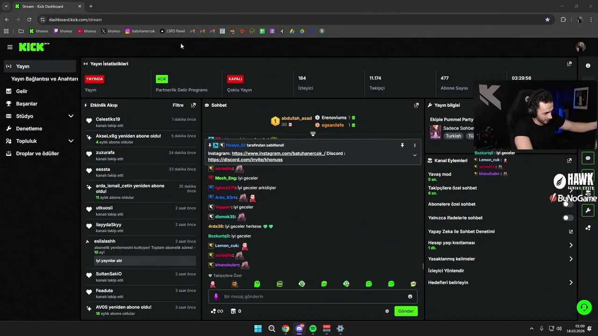Open Spotify from the taskbar
This screenshot has height=336, width=598.
click(x=313, y=329)
